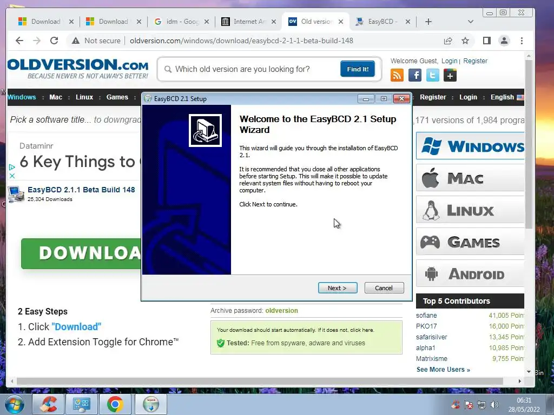Click the Games navigation menu item

point(117,97)
